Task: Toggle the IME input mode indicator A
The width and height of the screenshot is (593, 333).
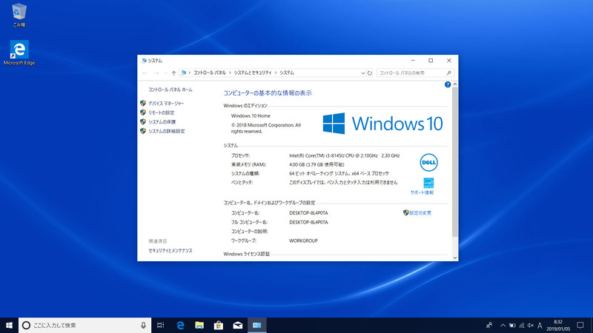Action: pos(540,326)
